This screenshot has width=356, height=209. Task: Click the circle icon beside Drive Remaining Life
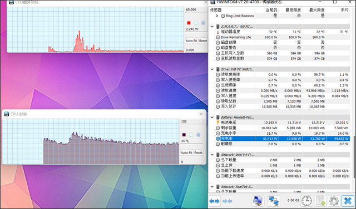coord(217,37)
